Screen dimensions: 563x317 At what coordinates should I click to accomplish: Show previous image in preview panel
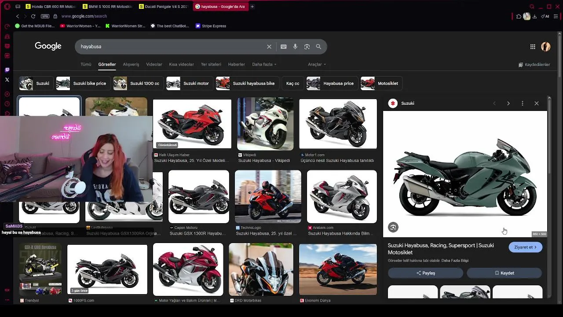click(x=494, y=103)
